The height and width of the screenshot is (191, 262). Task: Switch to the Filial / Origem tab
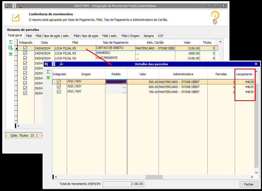[x=130, y=36]
